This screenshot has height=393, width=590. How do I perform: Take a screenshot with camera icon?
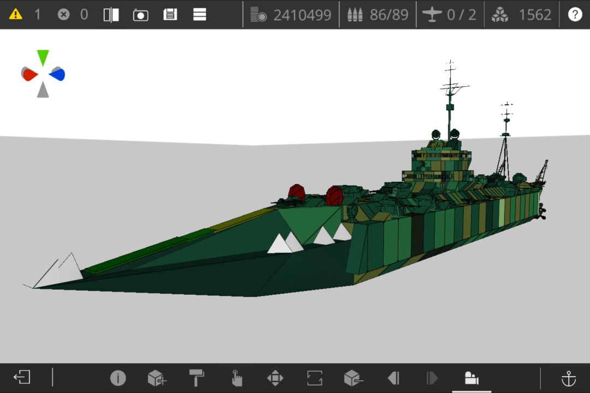pyautogui.click(x=140, y=15)
